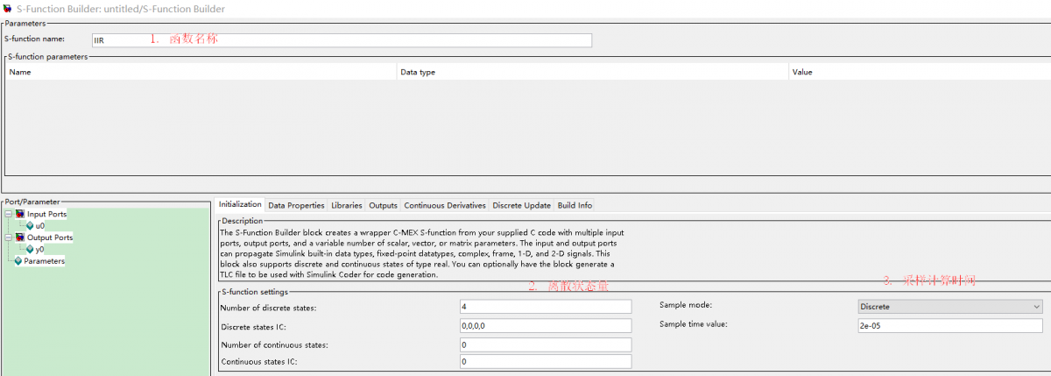Switch to the Continuous Derivatives tab
The width and height of the screenshot is (1051, 376).
445,206
